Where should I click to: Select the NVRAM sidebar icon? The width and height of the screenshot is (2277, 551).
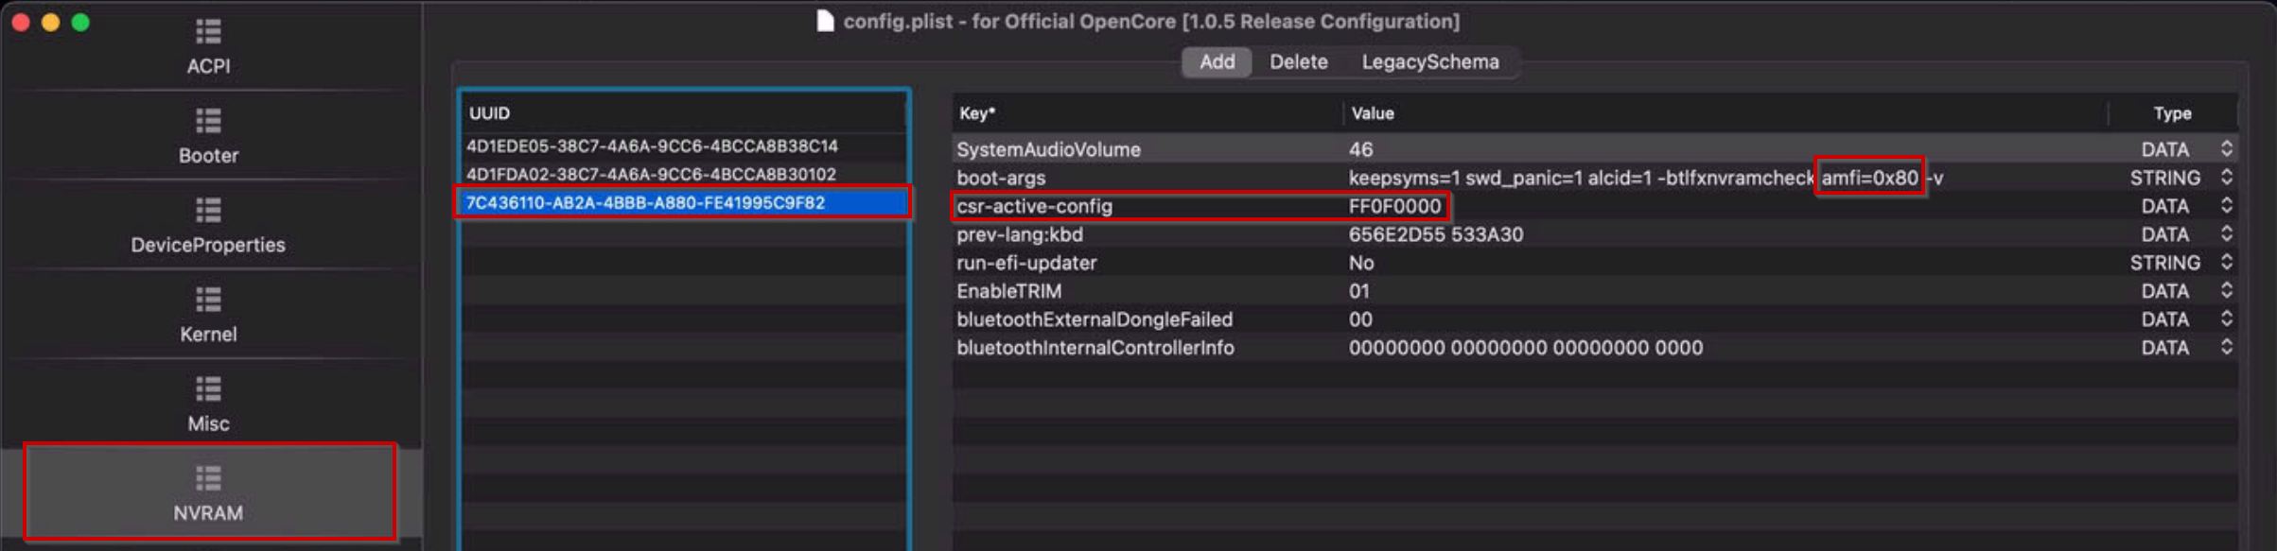coord(208,479)
